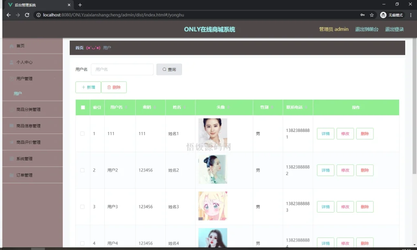The width and height of the screenshot is (417, 250).
Task: Toggle the select-all checkbox in table header
Action: point(83,107)
